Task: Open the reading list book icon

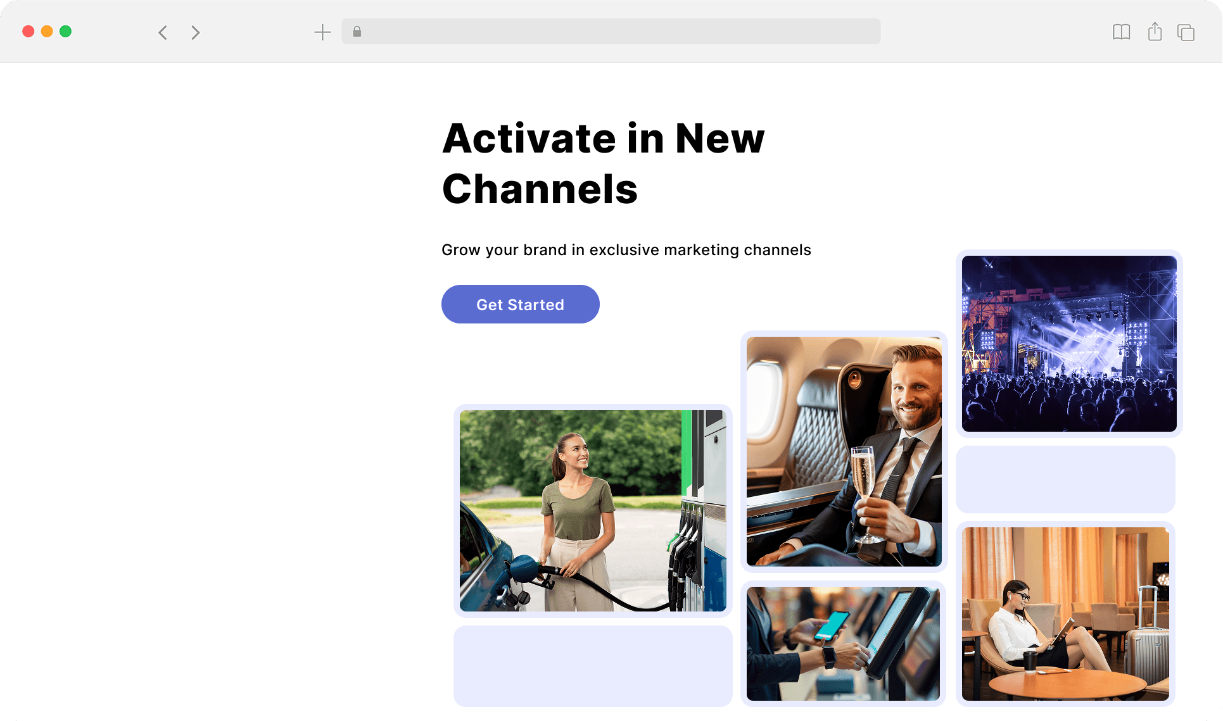Action: point(1121,32)
